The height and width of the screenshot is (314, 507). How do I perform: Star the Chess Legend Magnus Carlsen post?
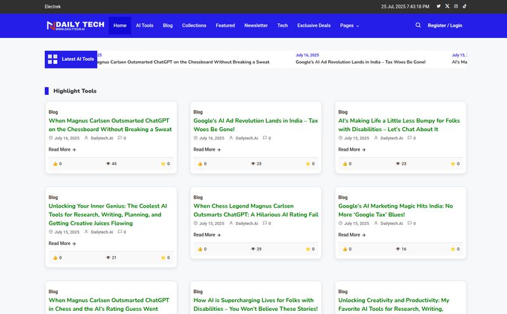(x=308, y=249)
